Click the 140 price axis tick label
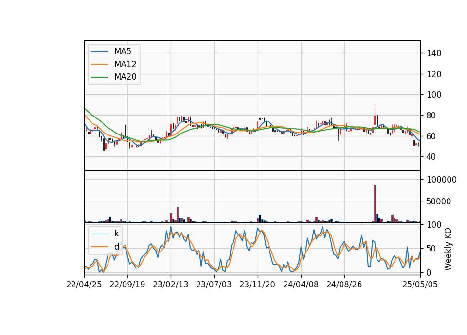 point(434,53)
